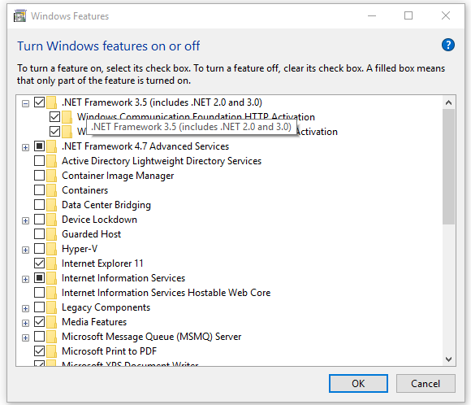Image resolution: width=471 pixels, height=405 pixels.
Task: Uncheck the Media Features checkbox
Action: [39, 322]
